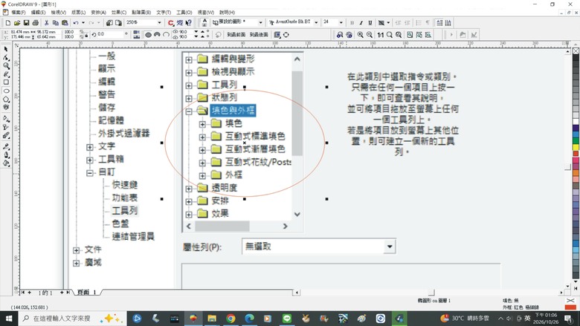Select the Rectangle tool in toolbox

[6, 82]
